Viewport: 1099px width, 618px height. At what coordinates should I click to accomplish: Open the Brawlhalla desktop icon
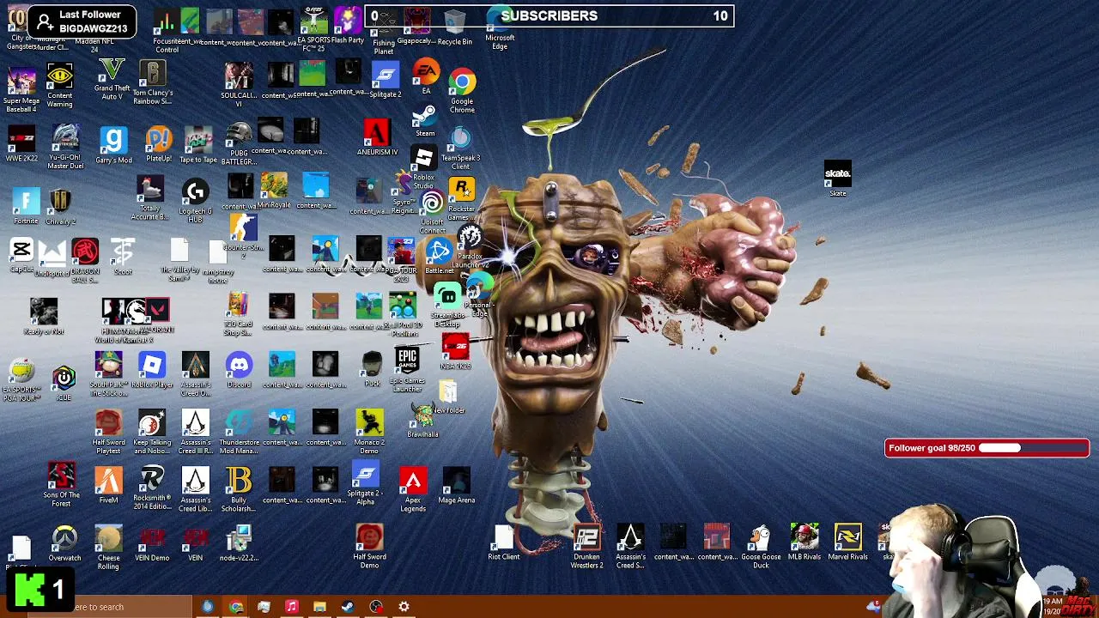[422, 420]
